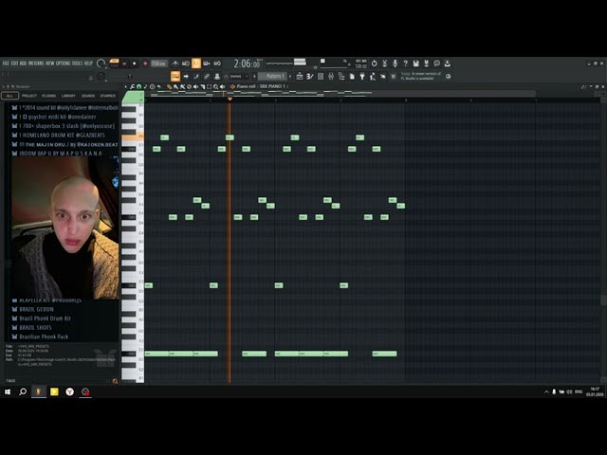
Task: Toggle wait for input before recording
Action: [186, 64]
